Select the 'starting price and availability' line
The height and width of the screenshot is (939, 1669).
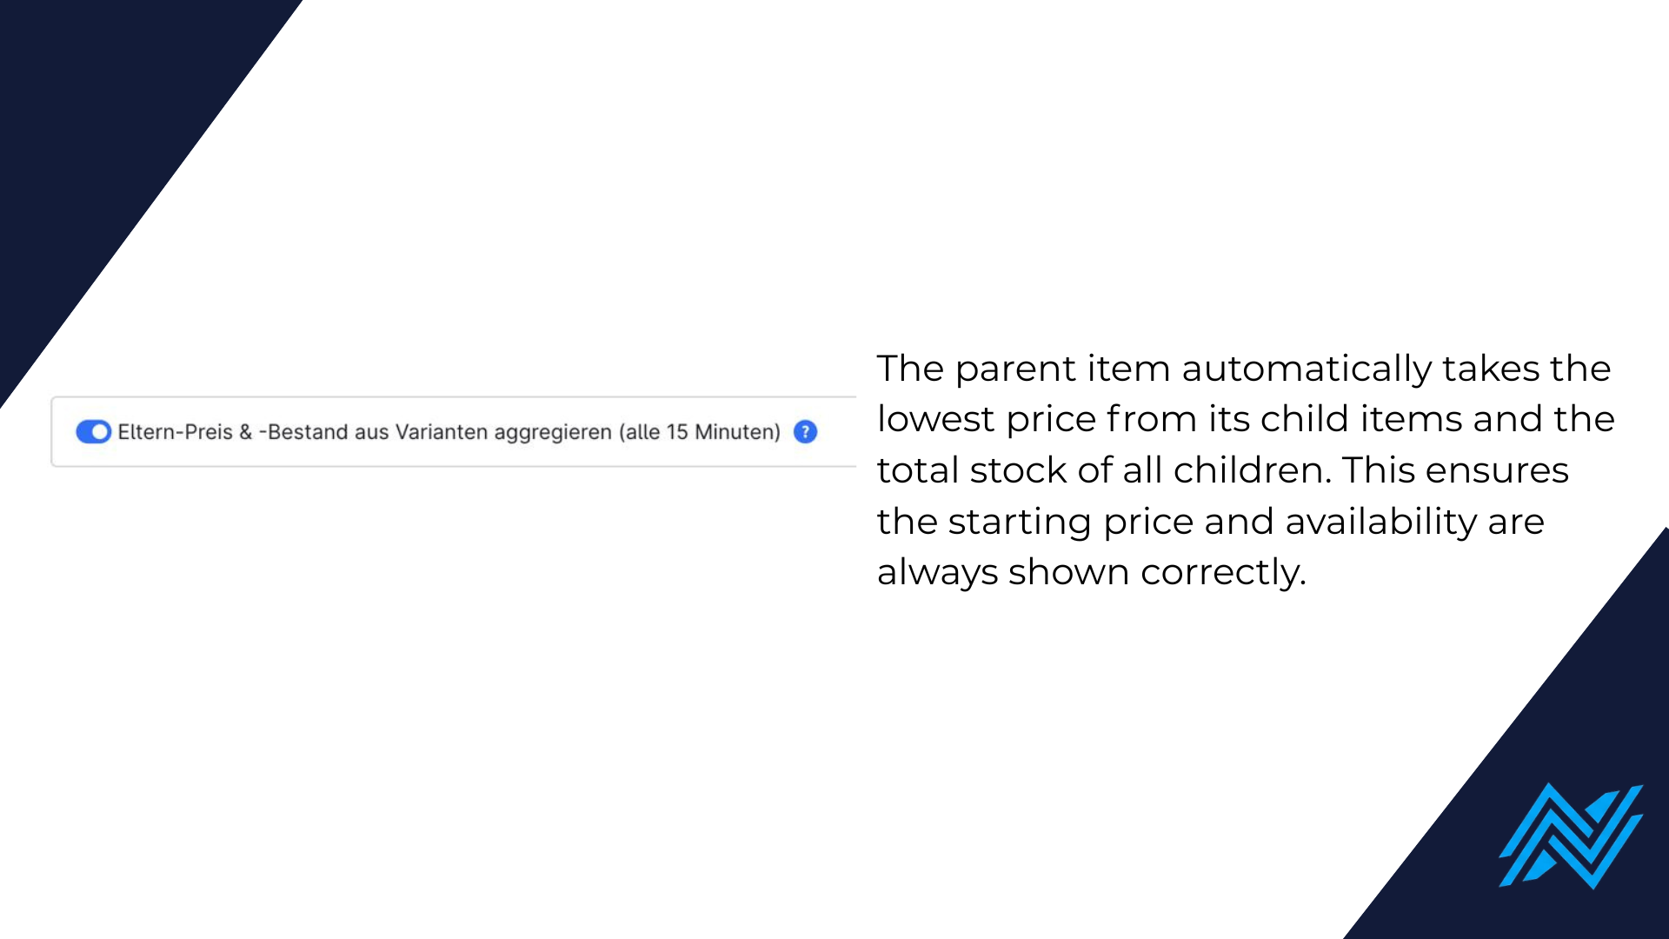(x=1211, y=522)
